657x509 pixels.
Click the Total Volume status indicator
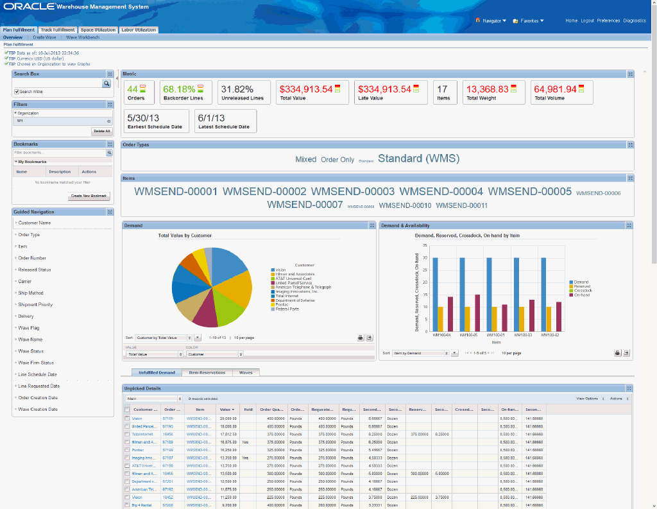581,89
